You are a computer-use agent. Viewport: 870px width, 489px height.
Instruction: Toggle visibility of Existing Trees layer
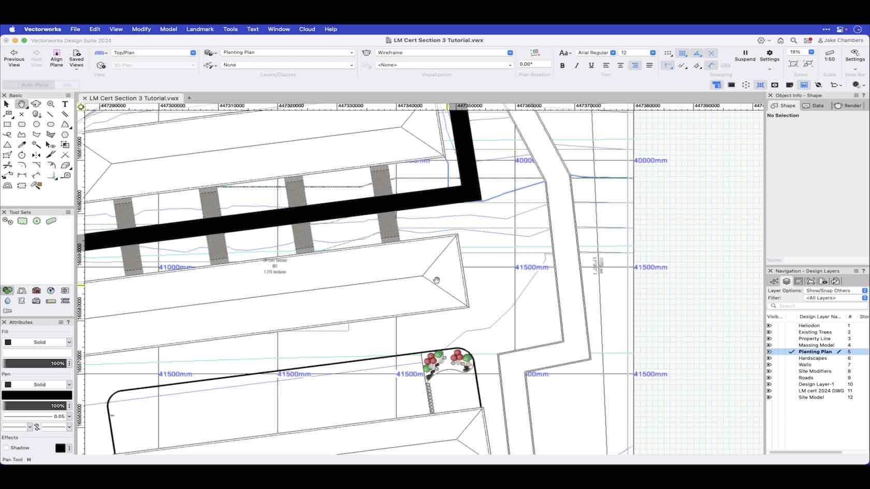point(769,332)
